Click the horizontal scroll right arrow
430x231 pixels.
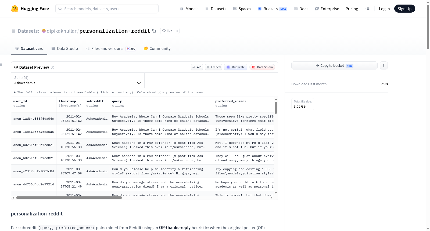tap(271, 197)
